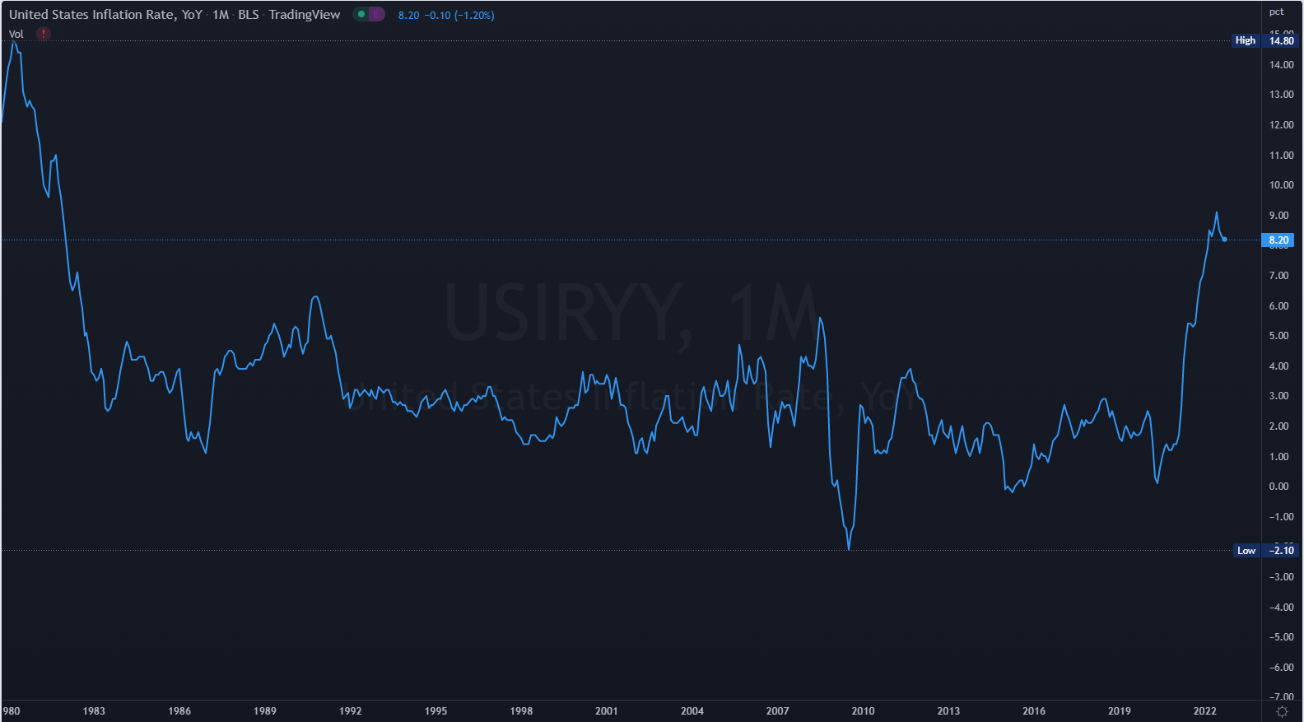Click the 2013 label on time axis
1304x722 pixels.
pos(948,711)
